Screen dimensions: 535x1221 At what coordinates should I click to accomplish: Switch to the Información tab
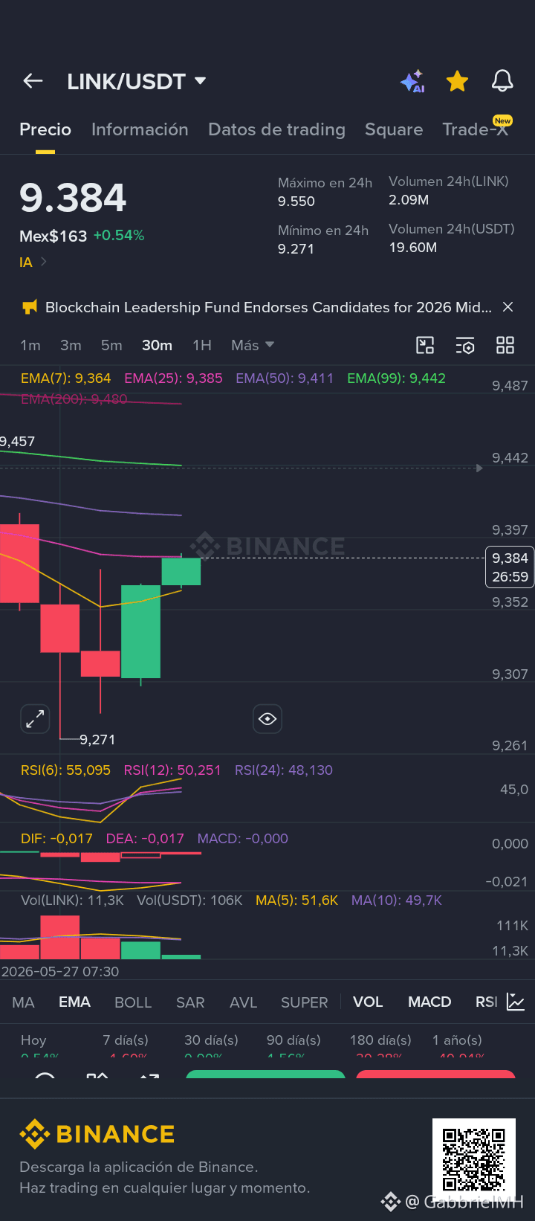pos(140,129)
